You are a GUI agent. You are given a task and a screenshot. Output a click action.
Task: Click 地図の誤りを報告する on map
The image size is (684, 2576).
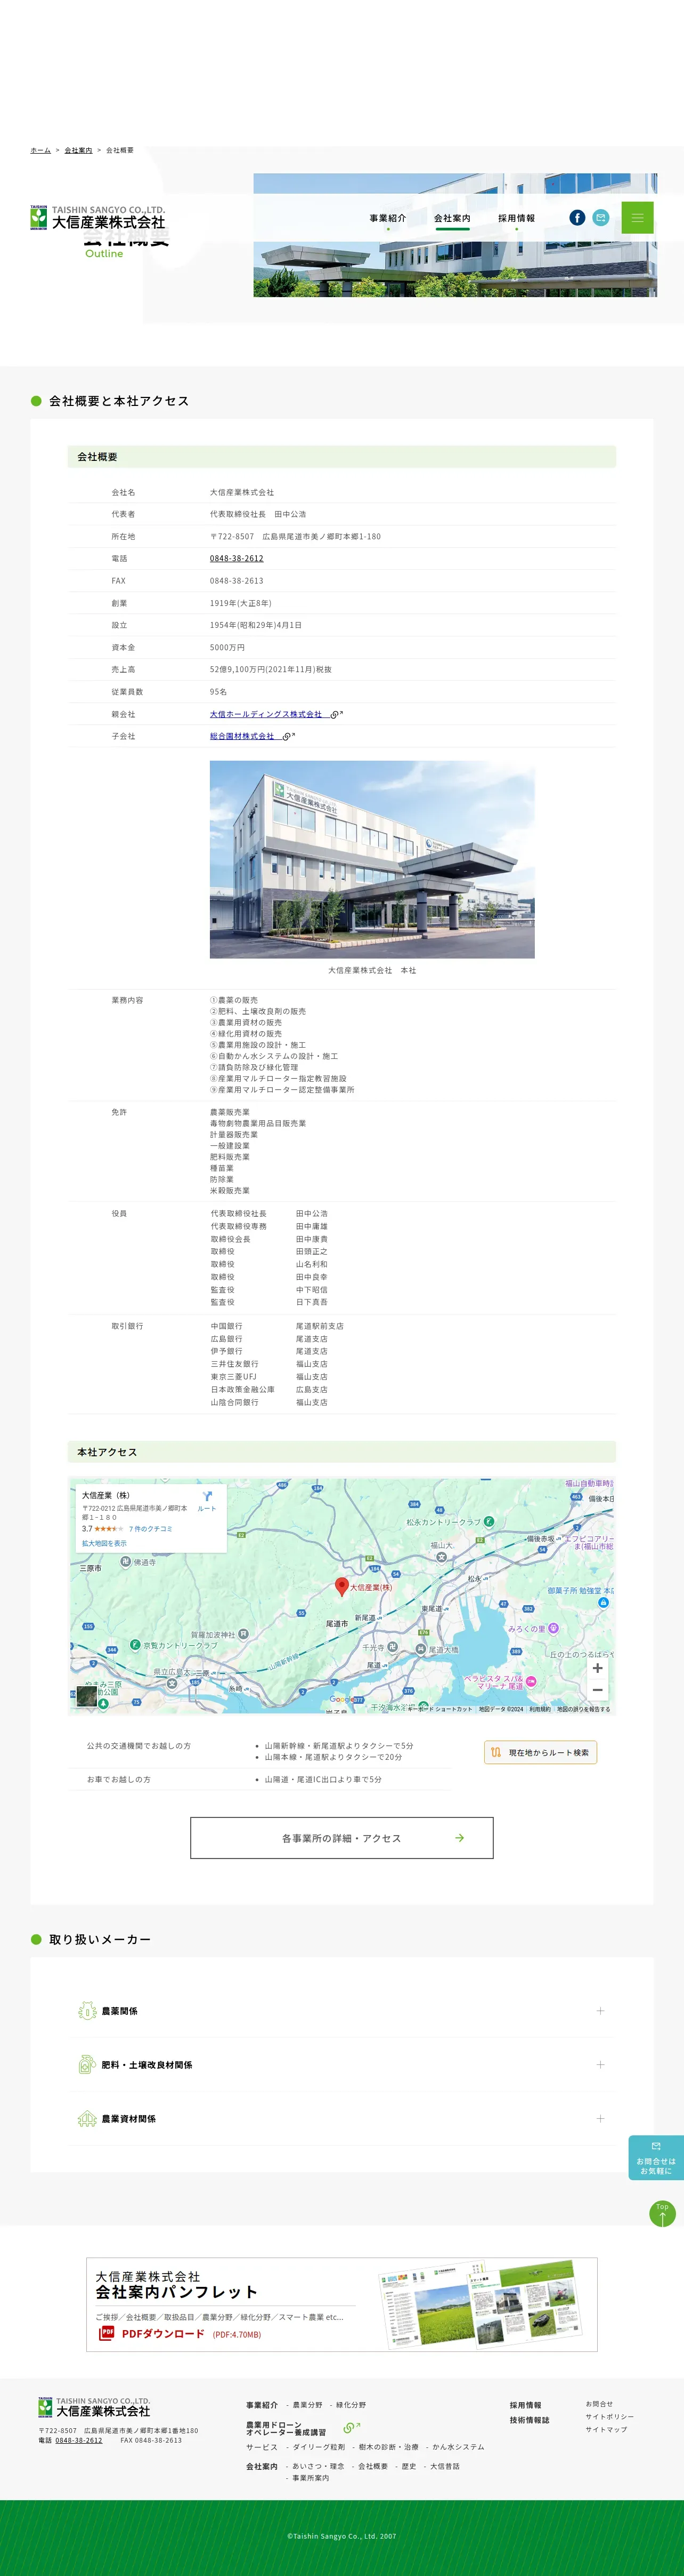(x=583, y=1709)
